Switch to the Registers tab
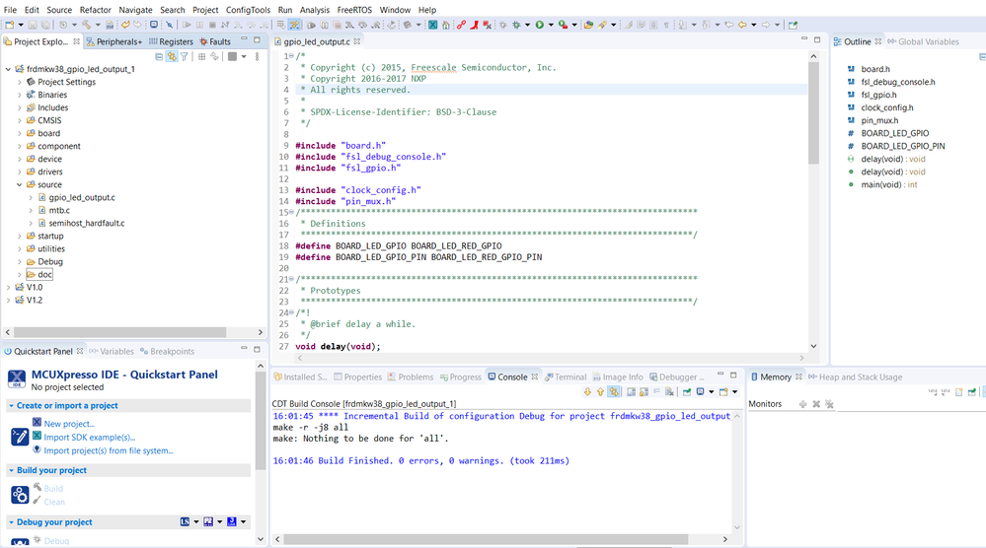The height and width of the screenshot is (548, 986). (x=171, y=41)
